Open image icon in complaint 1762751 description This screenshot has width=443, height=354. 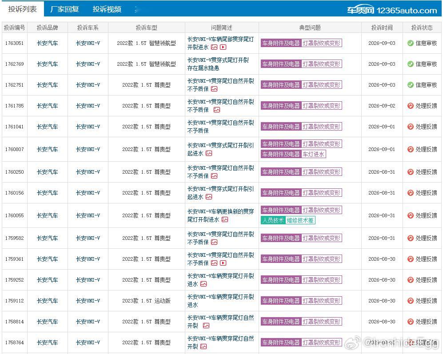[214, 89]
